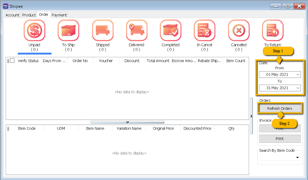Sort by Total Amount column header
This screenshot has height=180, width=308.
point(158,61)
